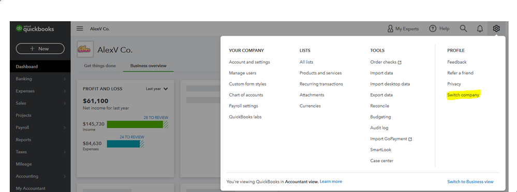Screen dimensions: 517x192
Task: Click the New button
Action: (40, 49)
